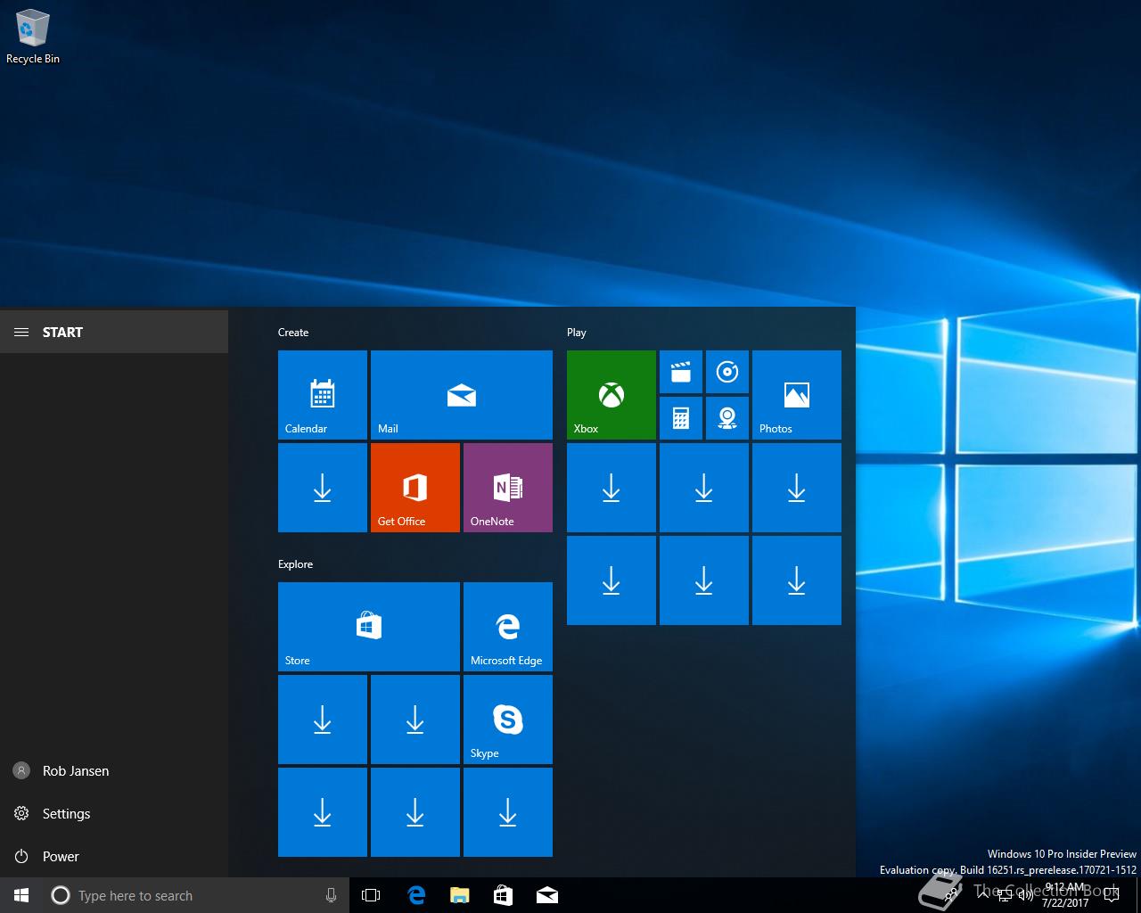Screen dimensions: 1141x913
Task: Open the Store tile in Explore group
Action: coord(369,627)
